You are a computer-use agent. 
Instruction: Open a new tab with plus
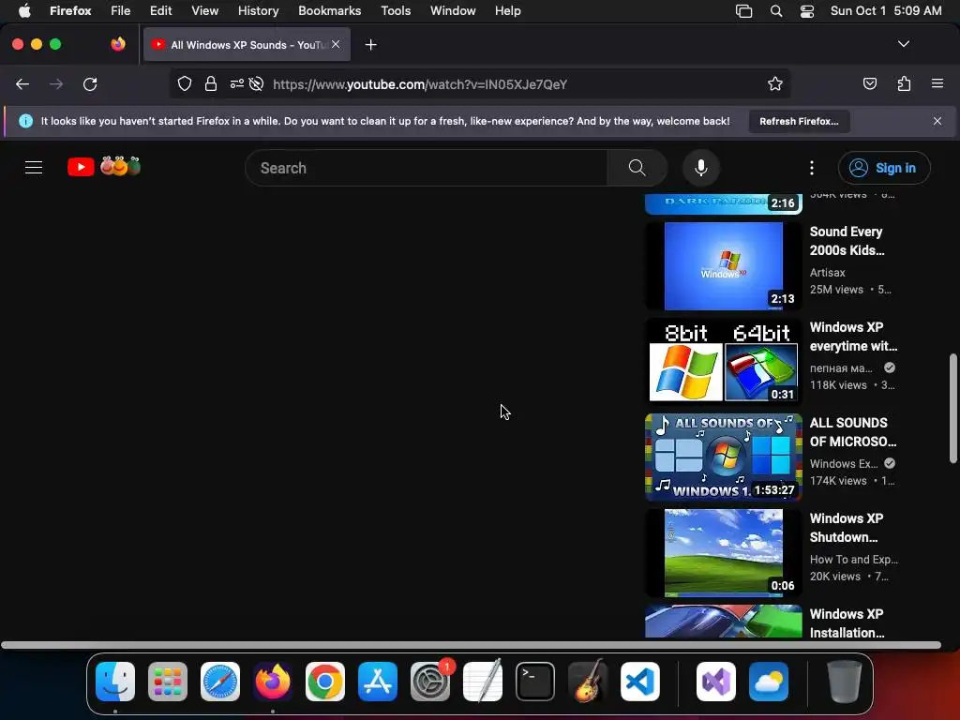coord(370,45)
